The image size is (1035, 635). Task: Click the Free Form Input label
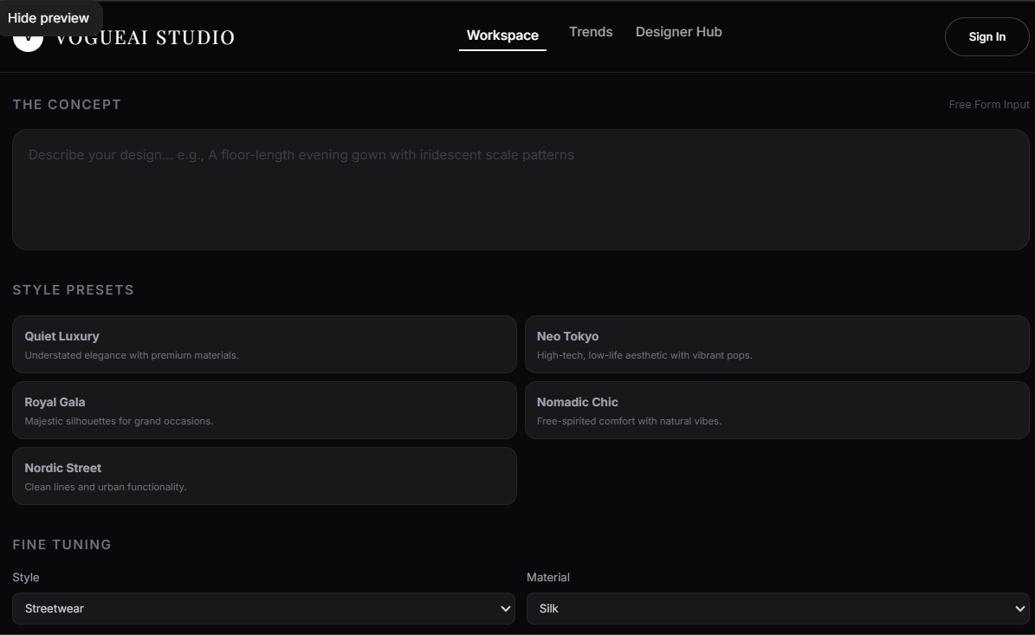pyautogui.click(x=989, y=105)
